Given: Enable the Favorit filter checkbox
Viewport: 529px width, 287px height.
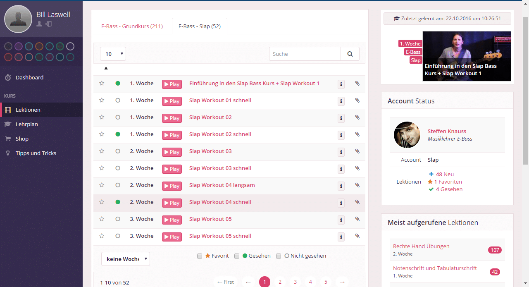Looking at the screenshot, I should (200, 256).
